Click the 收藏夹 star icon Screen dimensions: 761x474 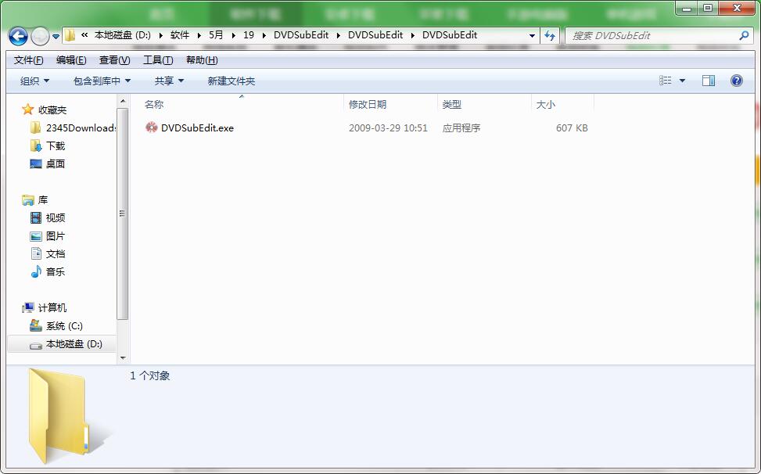27,110
